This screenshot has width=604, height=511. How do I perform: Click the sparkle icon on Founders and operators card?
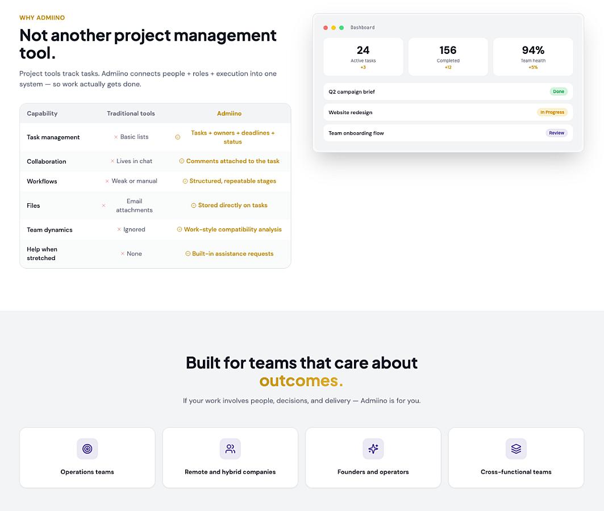point(373,449)
